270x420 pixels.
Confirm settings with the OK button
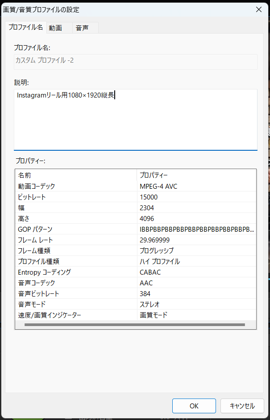tap(194, 406)
